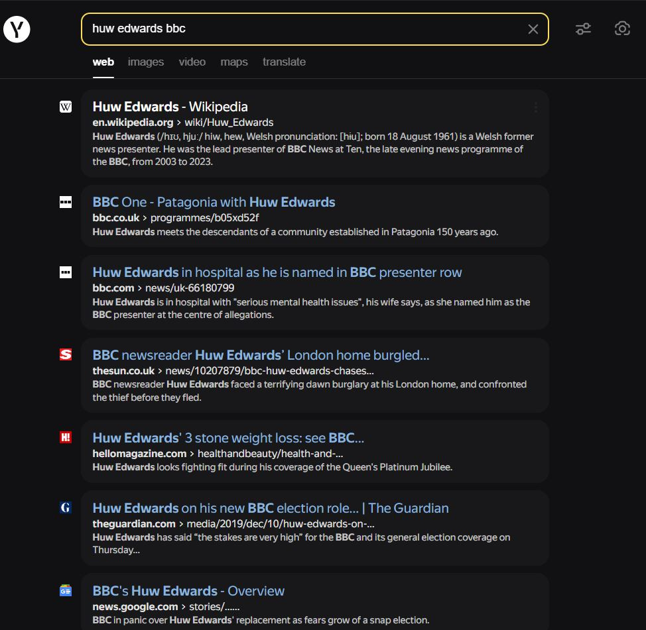Click en.wikipedia.org domain link
The image size is (646, 630).
click(133, 123)
